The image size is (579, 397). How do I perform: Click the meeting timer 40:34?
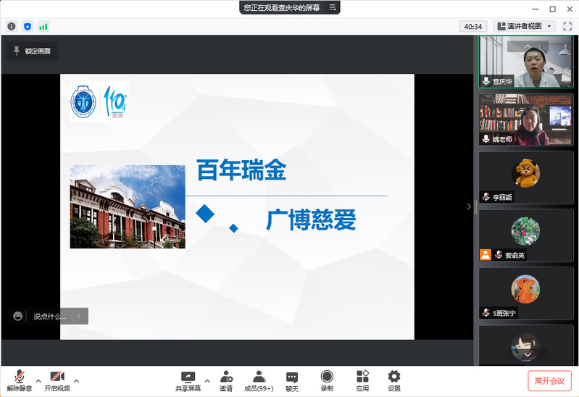point(473,26)
